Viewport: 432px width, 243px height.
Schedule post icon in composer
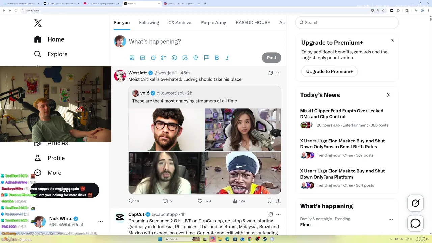[185, 58]
